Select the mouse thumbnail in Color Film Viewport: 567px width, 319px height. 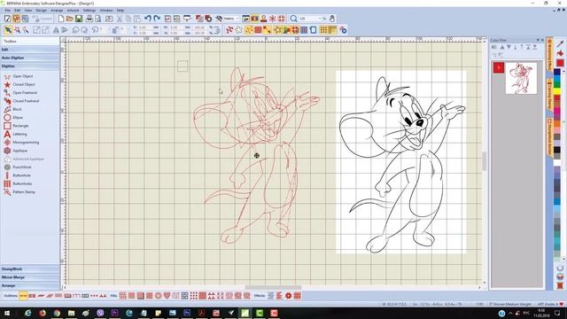tap(521, 78)
